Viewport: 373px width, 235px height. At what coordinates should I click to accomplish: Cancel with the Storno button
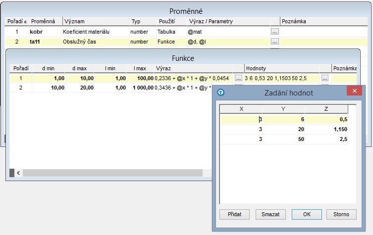[x=341, y=214]
